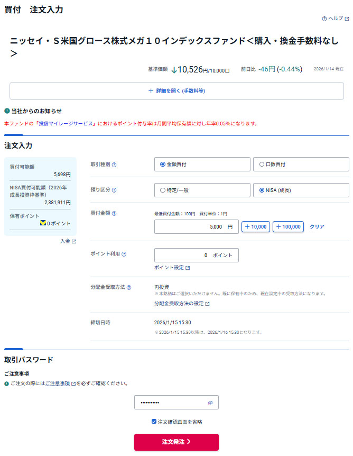Toggle 注文確認画面を省略 checkbox
The image size is (353, 456).
pyautogui.click(x=154, y=422)
